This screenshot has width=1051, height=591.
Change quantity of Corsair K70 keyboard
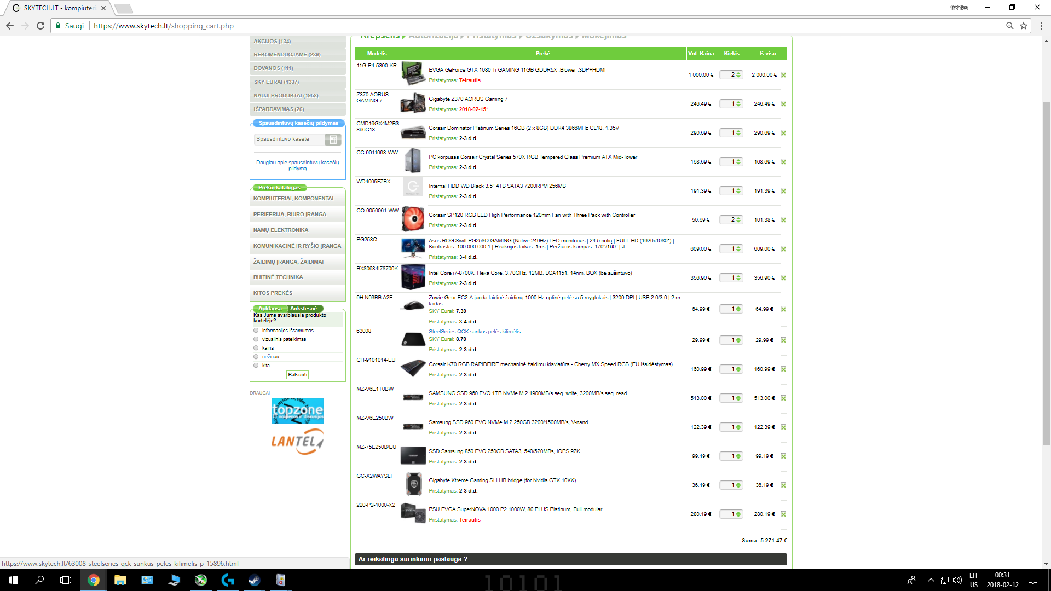click(731, 369)
